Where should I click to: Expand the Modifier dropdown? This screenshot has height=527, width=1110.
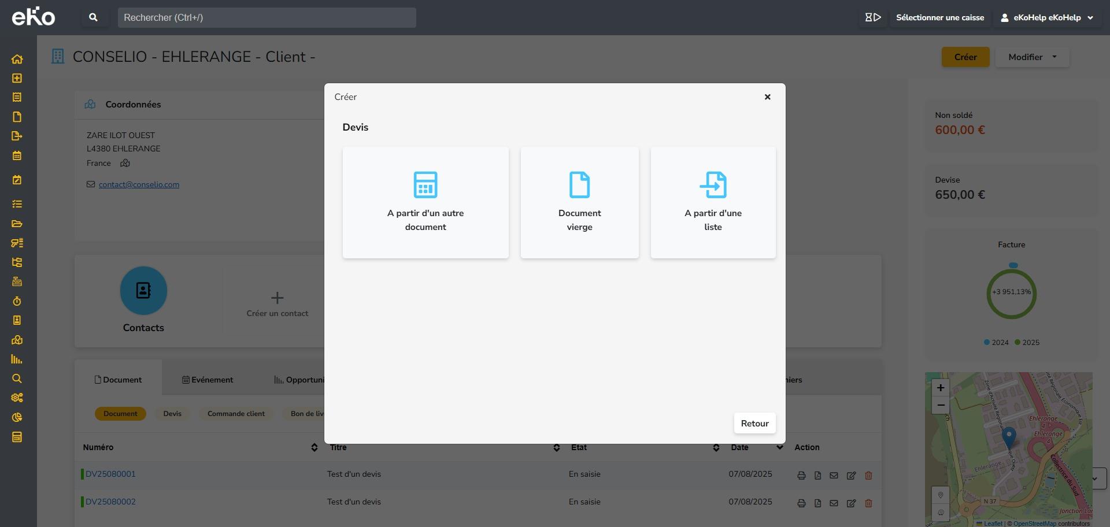click(1032, 57)
